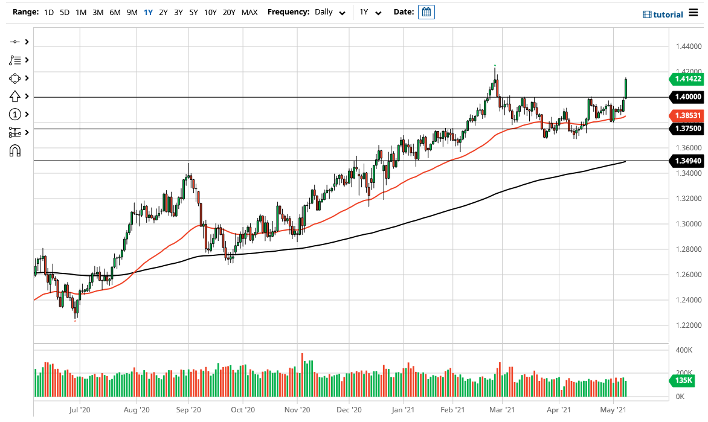Click the Jul '20 axis label

coord(80,410)
